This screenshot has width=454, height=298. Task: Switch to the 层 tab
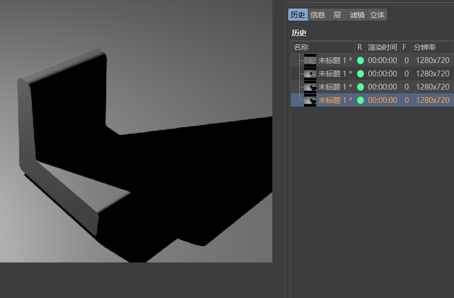(337, 15)
